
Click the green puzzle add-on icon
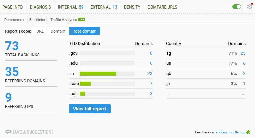tap(248, 132)
